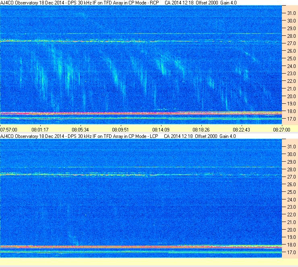Click the 29.0 frequency label in LCP panel

292,162
